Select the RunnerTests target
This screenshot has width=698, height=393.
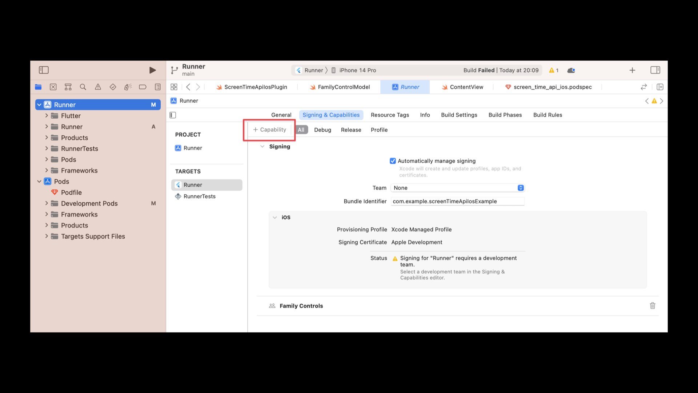199,196
